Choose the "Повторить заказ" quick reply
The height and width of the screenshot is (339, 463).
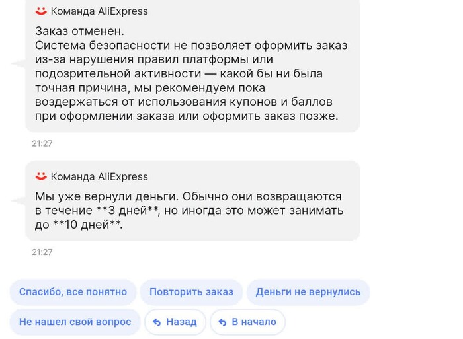[x=191, y=292]
